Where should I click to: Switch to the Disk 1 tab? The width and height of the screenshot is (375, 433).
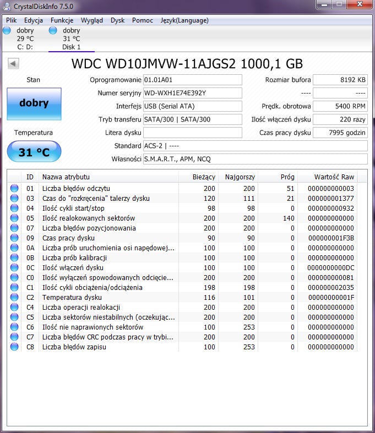coord(71,39)
